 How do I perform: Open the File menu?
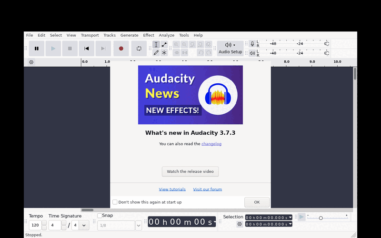point(30,35)
